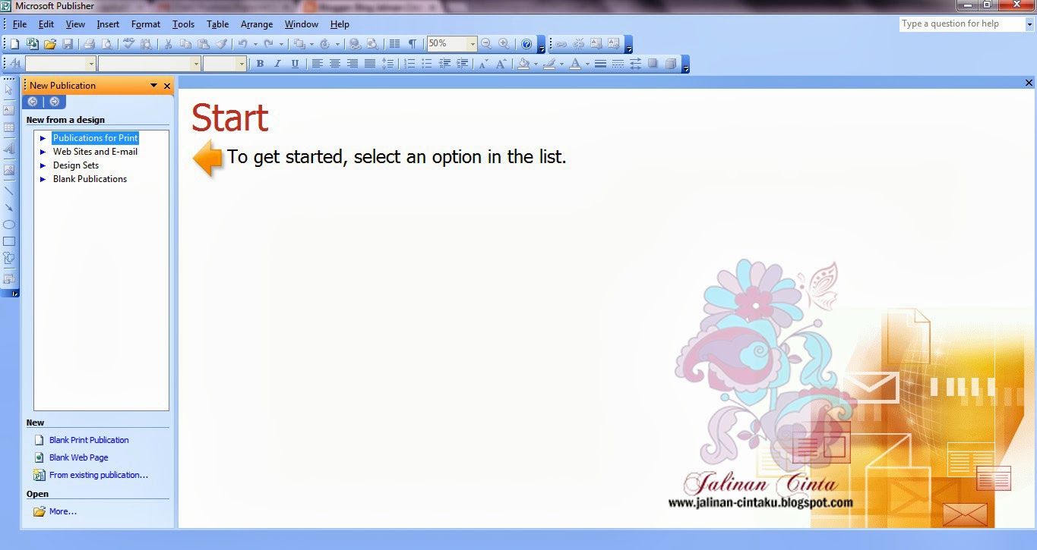Click the Redo arrow icon
This screenshot has width=1037, height=550.
coord(268,44)
